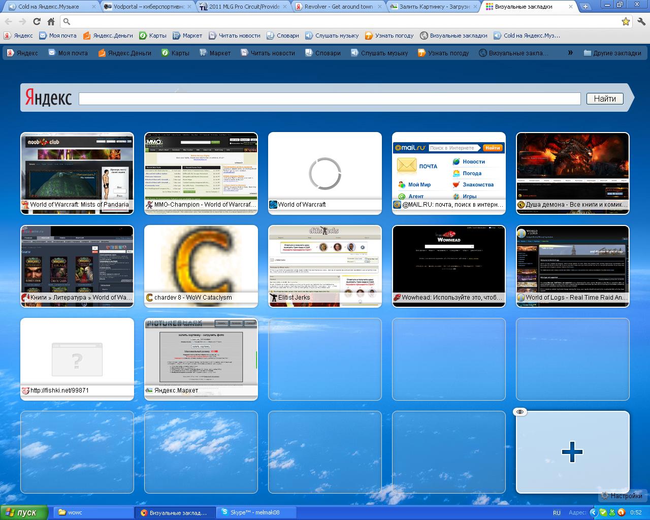The height and width of the screenshot is (520, 650).
Task: Bookmark this page with the star icon
Action: point(626,22)
